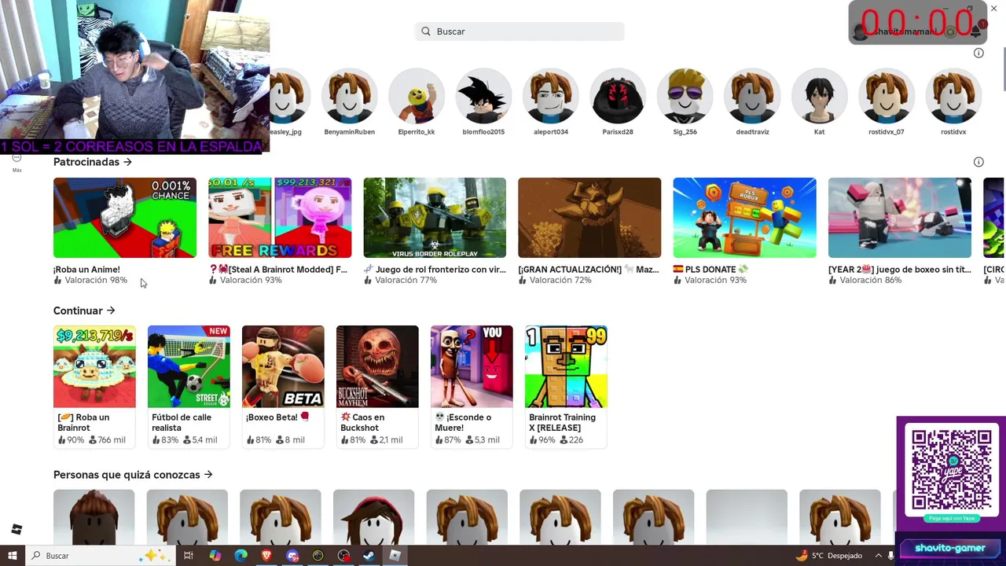Open Brave browser from the taskbar
The height and width of the screenshot is (566, 1006).
(x=266, y=556)
